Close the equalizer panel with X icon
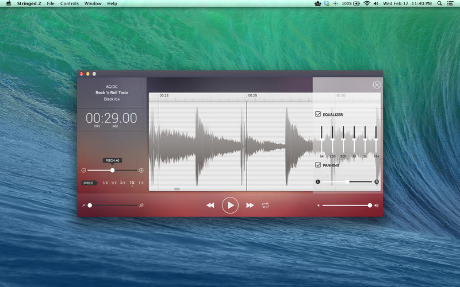The height and width of the screenshot is (287, 460). coord(377,85)
